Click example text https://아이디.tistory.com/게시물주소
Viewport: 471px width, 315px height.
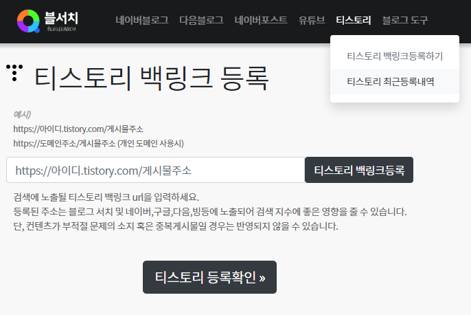78,129
